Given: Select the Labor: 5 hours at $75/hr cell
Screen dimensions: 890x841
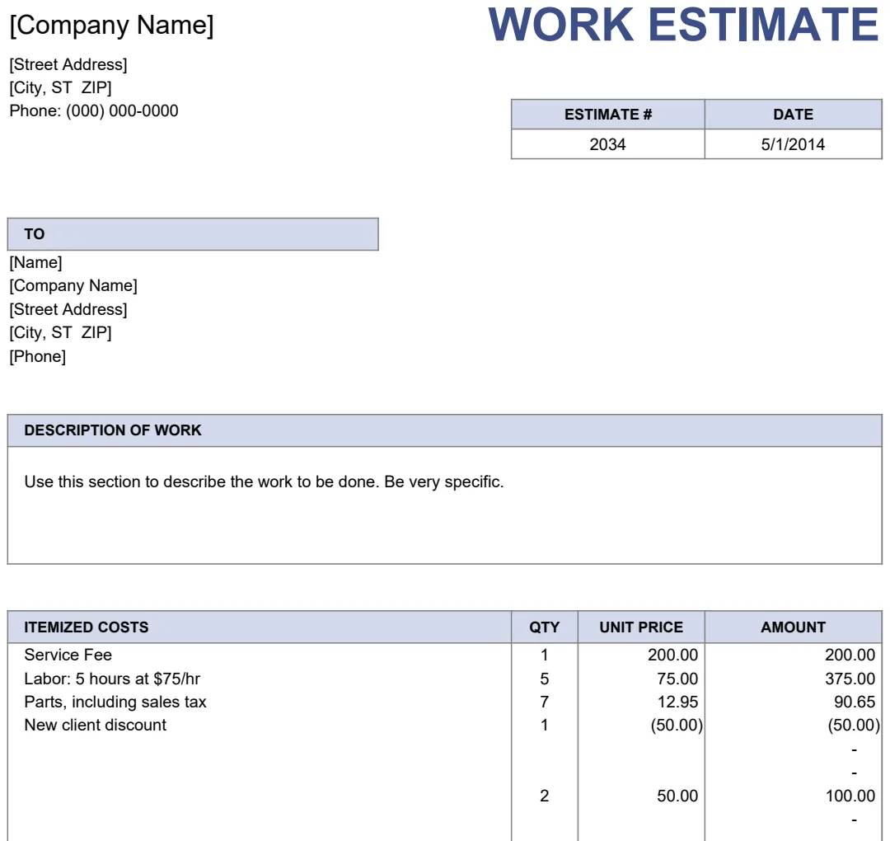Looking at the screenshot, I should pos(260,679).
